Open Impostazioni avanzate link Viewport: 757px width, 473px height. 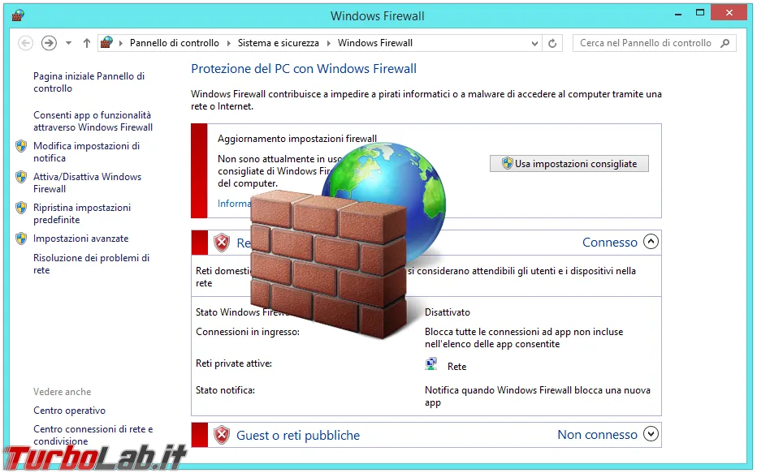80,239
